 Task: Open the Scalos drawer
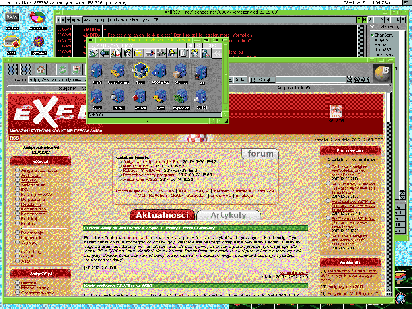97,99
